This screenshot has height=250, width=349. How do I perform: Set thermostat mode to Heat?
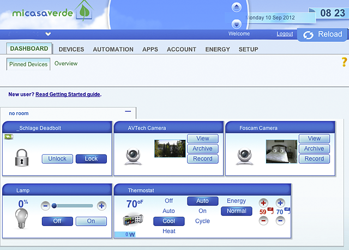coord(169,231)
